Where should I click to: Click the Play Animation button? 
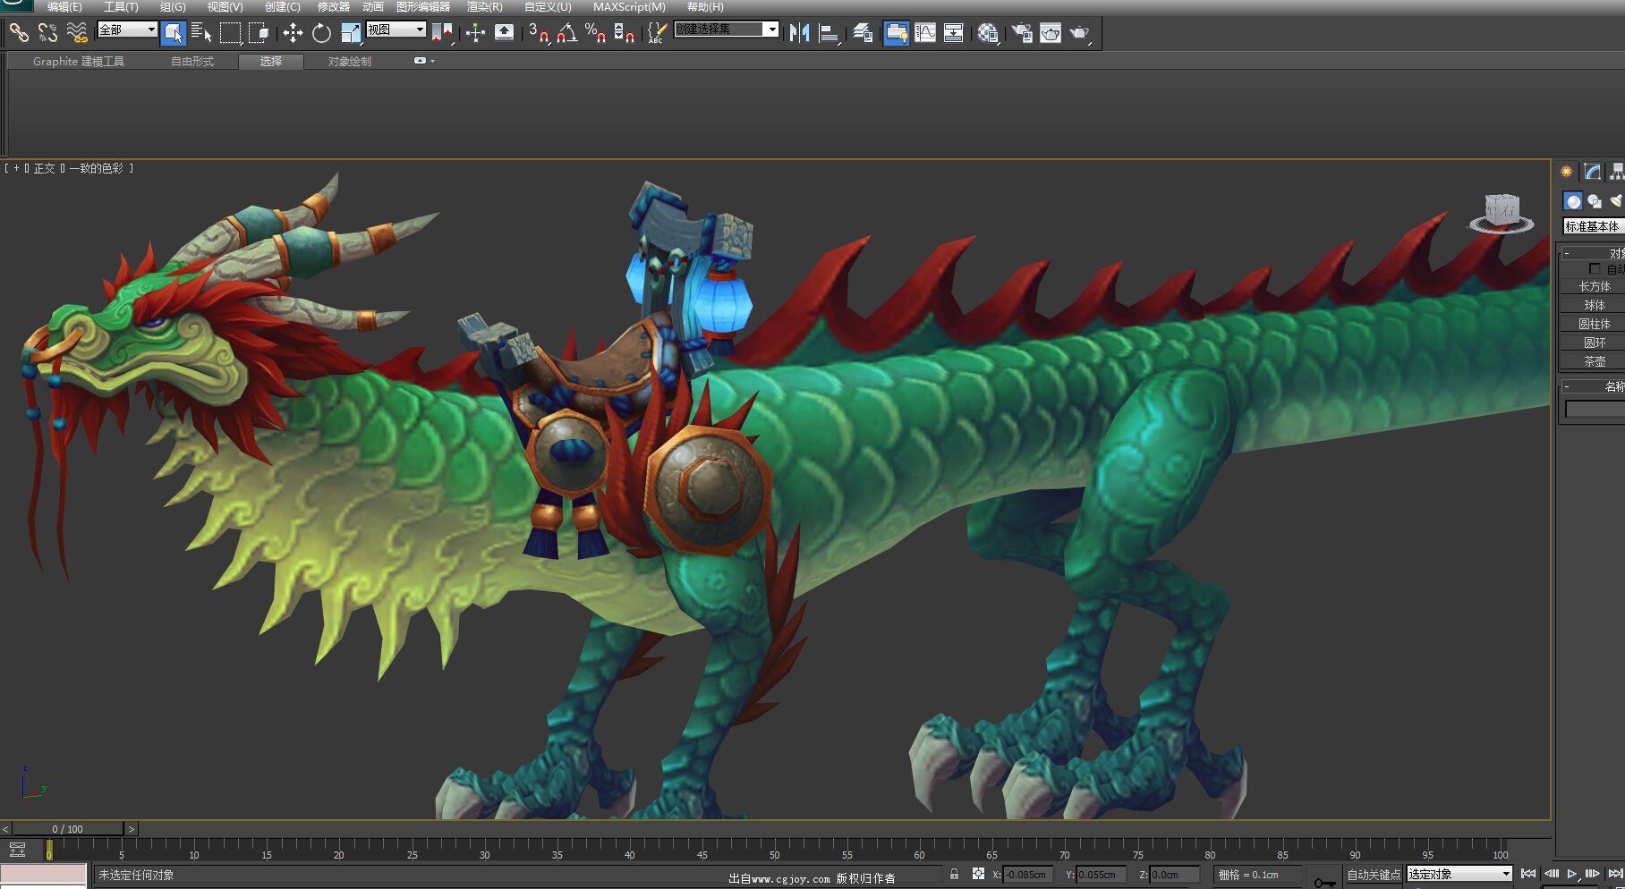1572,874
